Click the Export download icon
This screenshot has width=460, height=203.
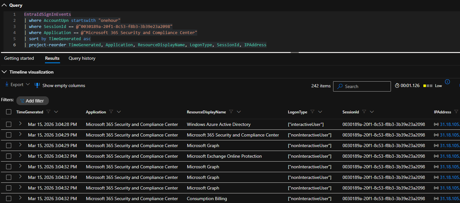pyautogui.click(x=7, y=84)
